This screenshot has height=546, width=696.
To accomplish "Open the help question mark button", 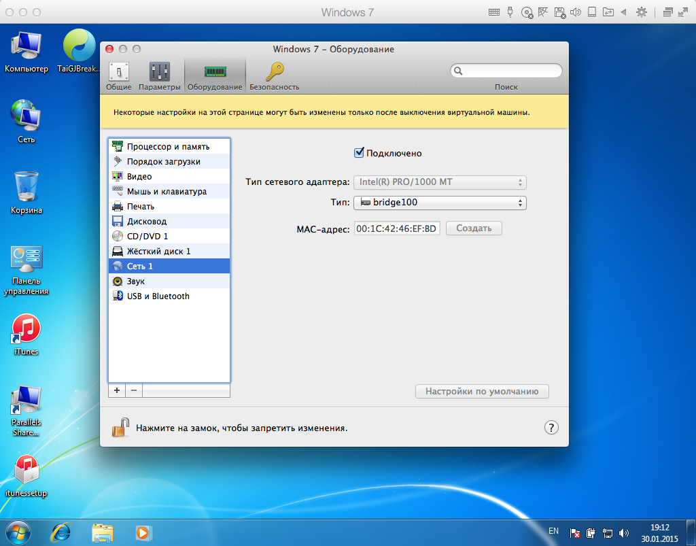I will tap(551, 428).
